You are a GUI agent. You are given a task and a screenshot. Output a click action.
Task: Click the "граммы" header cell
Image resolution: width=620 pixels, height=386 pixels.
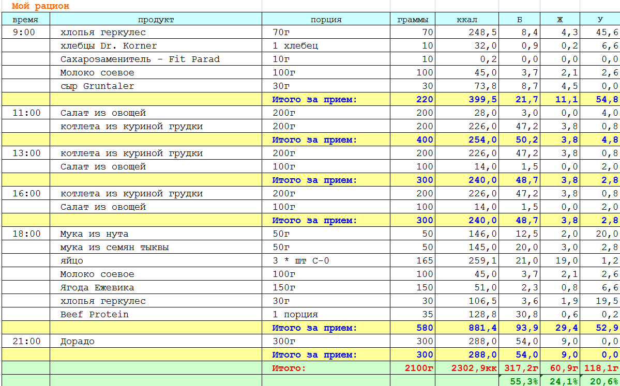[x=412, y=20]
